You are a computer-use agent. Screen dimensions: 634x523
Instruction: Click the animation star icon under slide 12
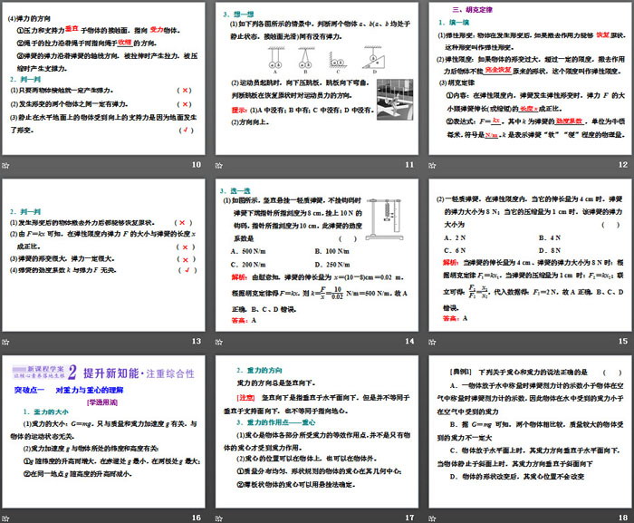click(432, 165)
